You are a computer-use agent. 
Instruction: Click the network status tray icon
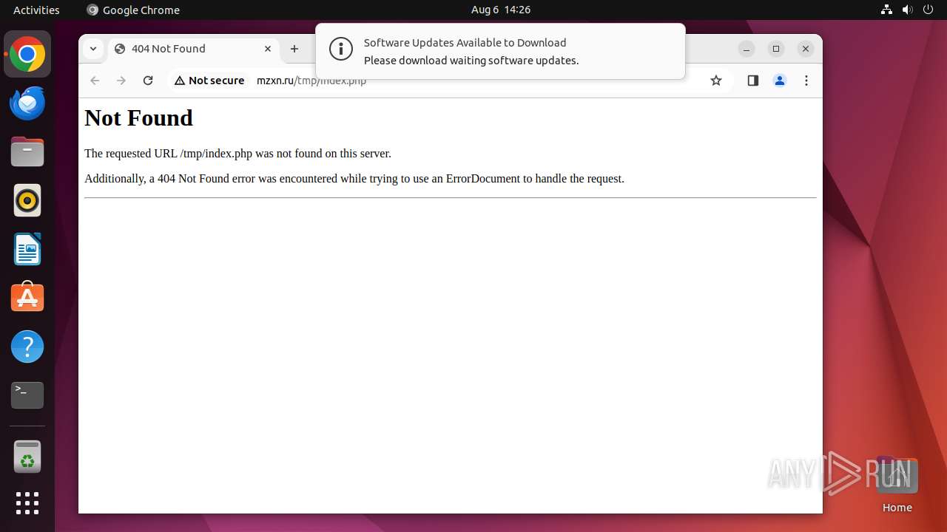[886, 10]
